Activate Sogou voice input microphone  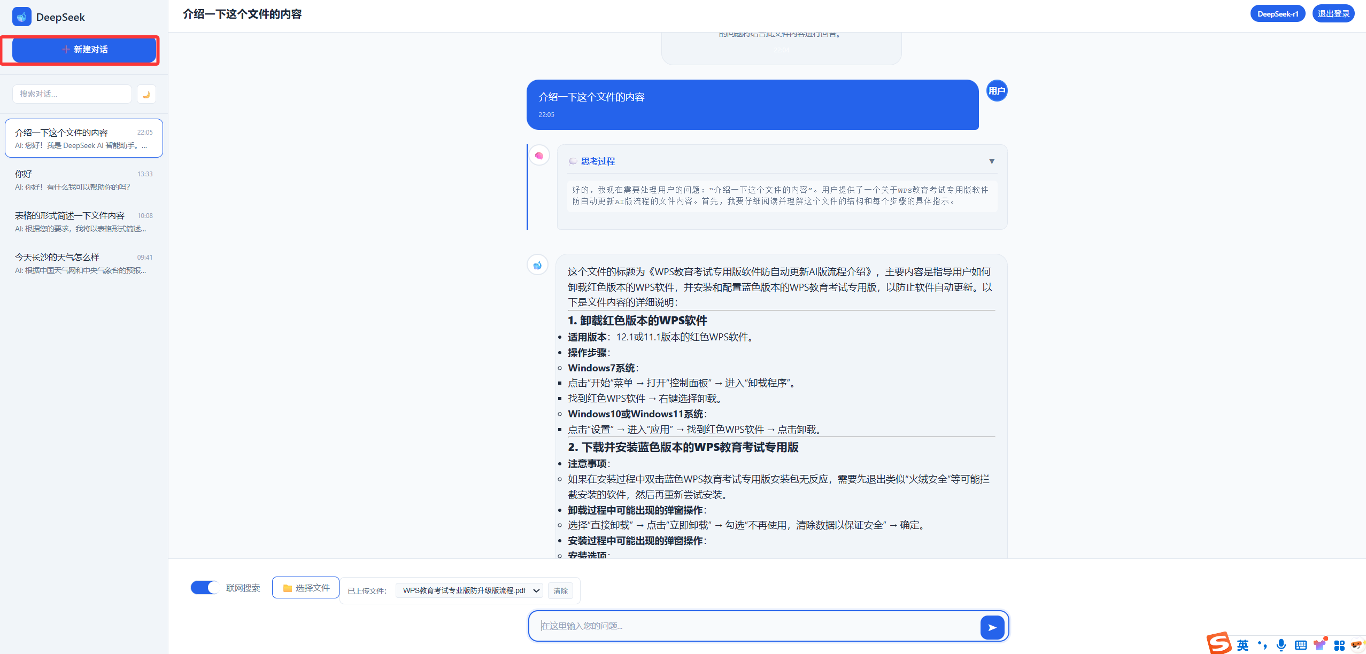coord(1281,645)
